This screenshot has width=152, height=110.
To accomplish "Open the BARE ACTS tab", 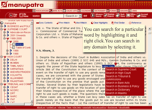I will click(x=56, y=11).
